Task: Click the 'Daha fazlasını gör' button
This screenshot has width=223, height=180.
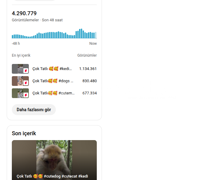Action: click(x=34, y=110)
